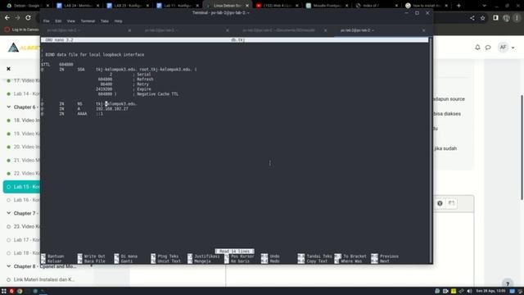Viewport: 524px width, 295px height.
Task: Open the Terminal menu in menu bar
Action: click(x=88, y=21)
